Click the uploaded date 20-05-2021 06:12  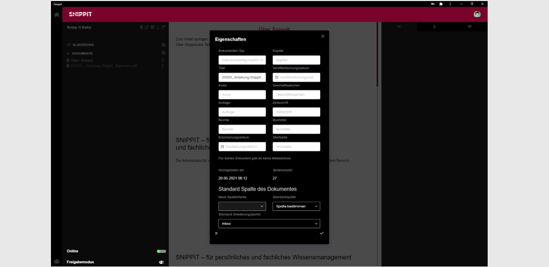232,178
